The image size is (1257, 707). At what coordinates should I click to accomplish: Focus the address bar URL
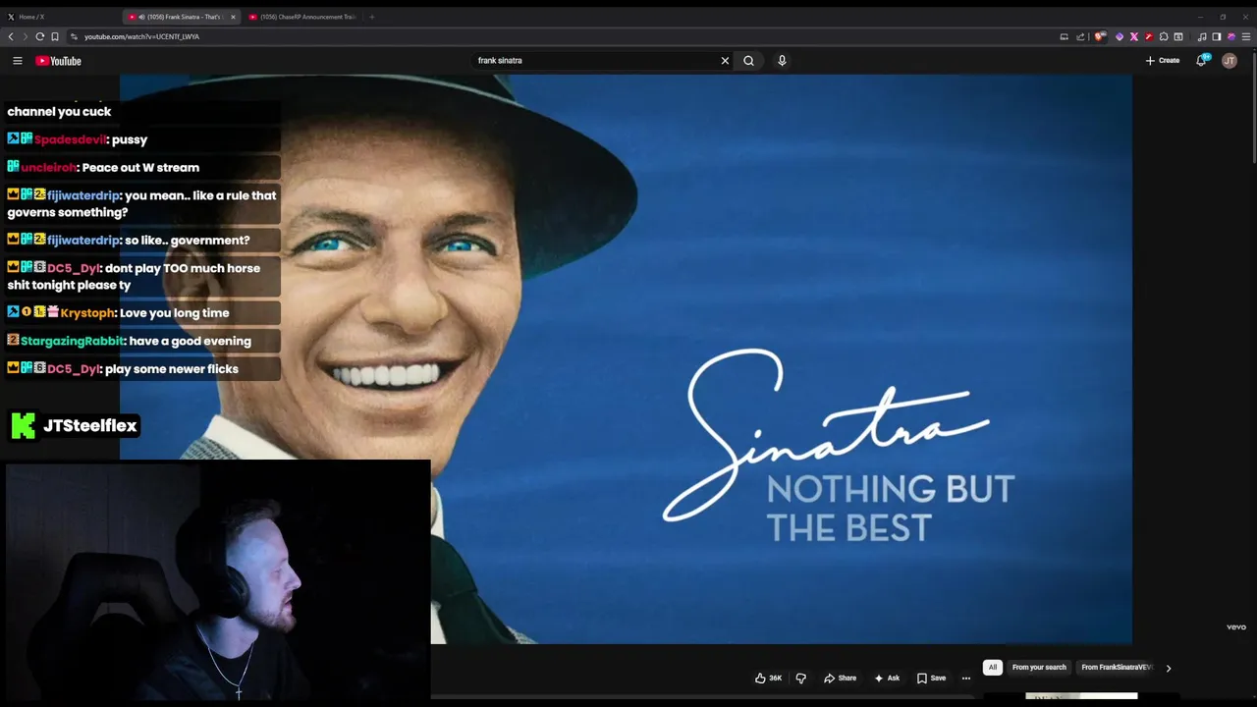click(141, 36)
